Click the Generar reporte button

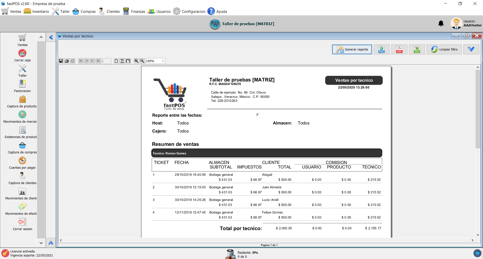(x=352, y=49)
